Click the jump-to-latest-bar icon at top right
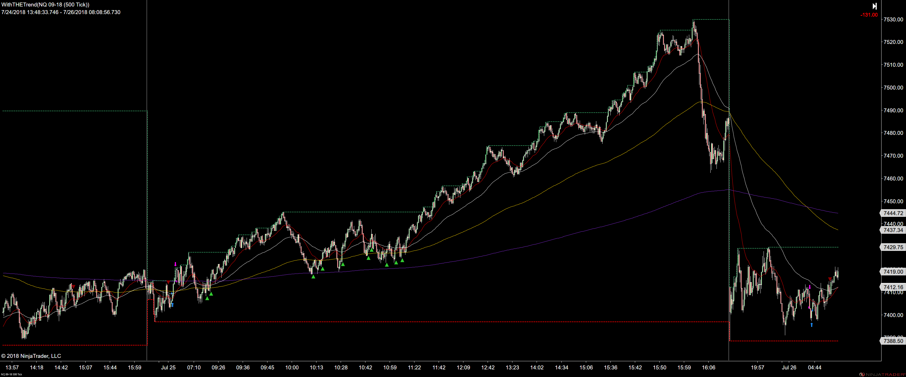This screenshot has height=377, width=906. pyautogui.click(x=875, y=6)
